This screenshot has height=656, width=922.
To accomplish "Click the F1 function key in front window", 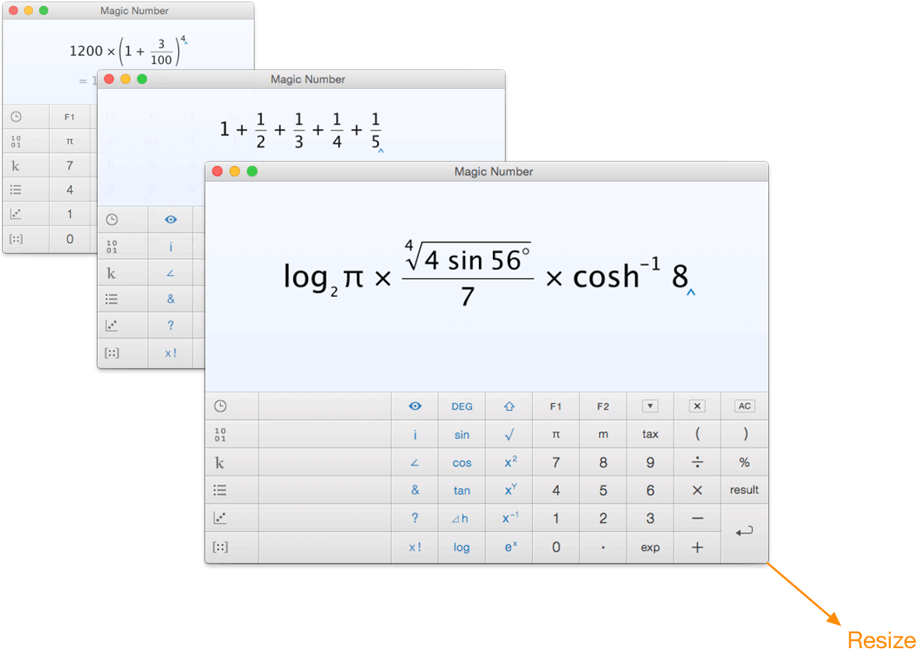I will point(556,406).
